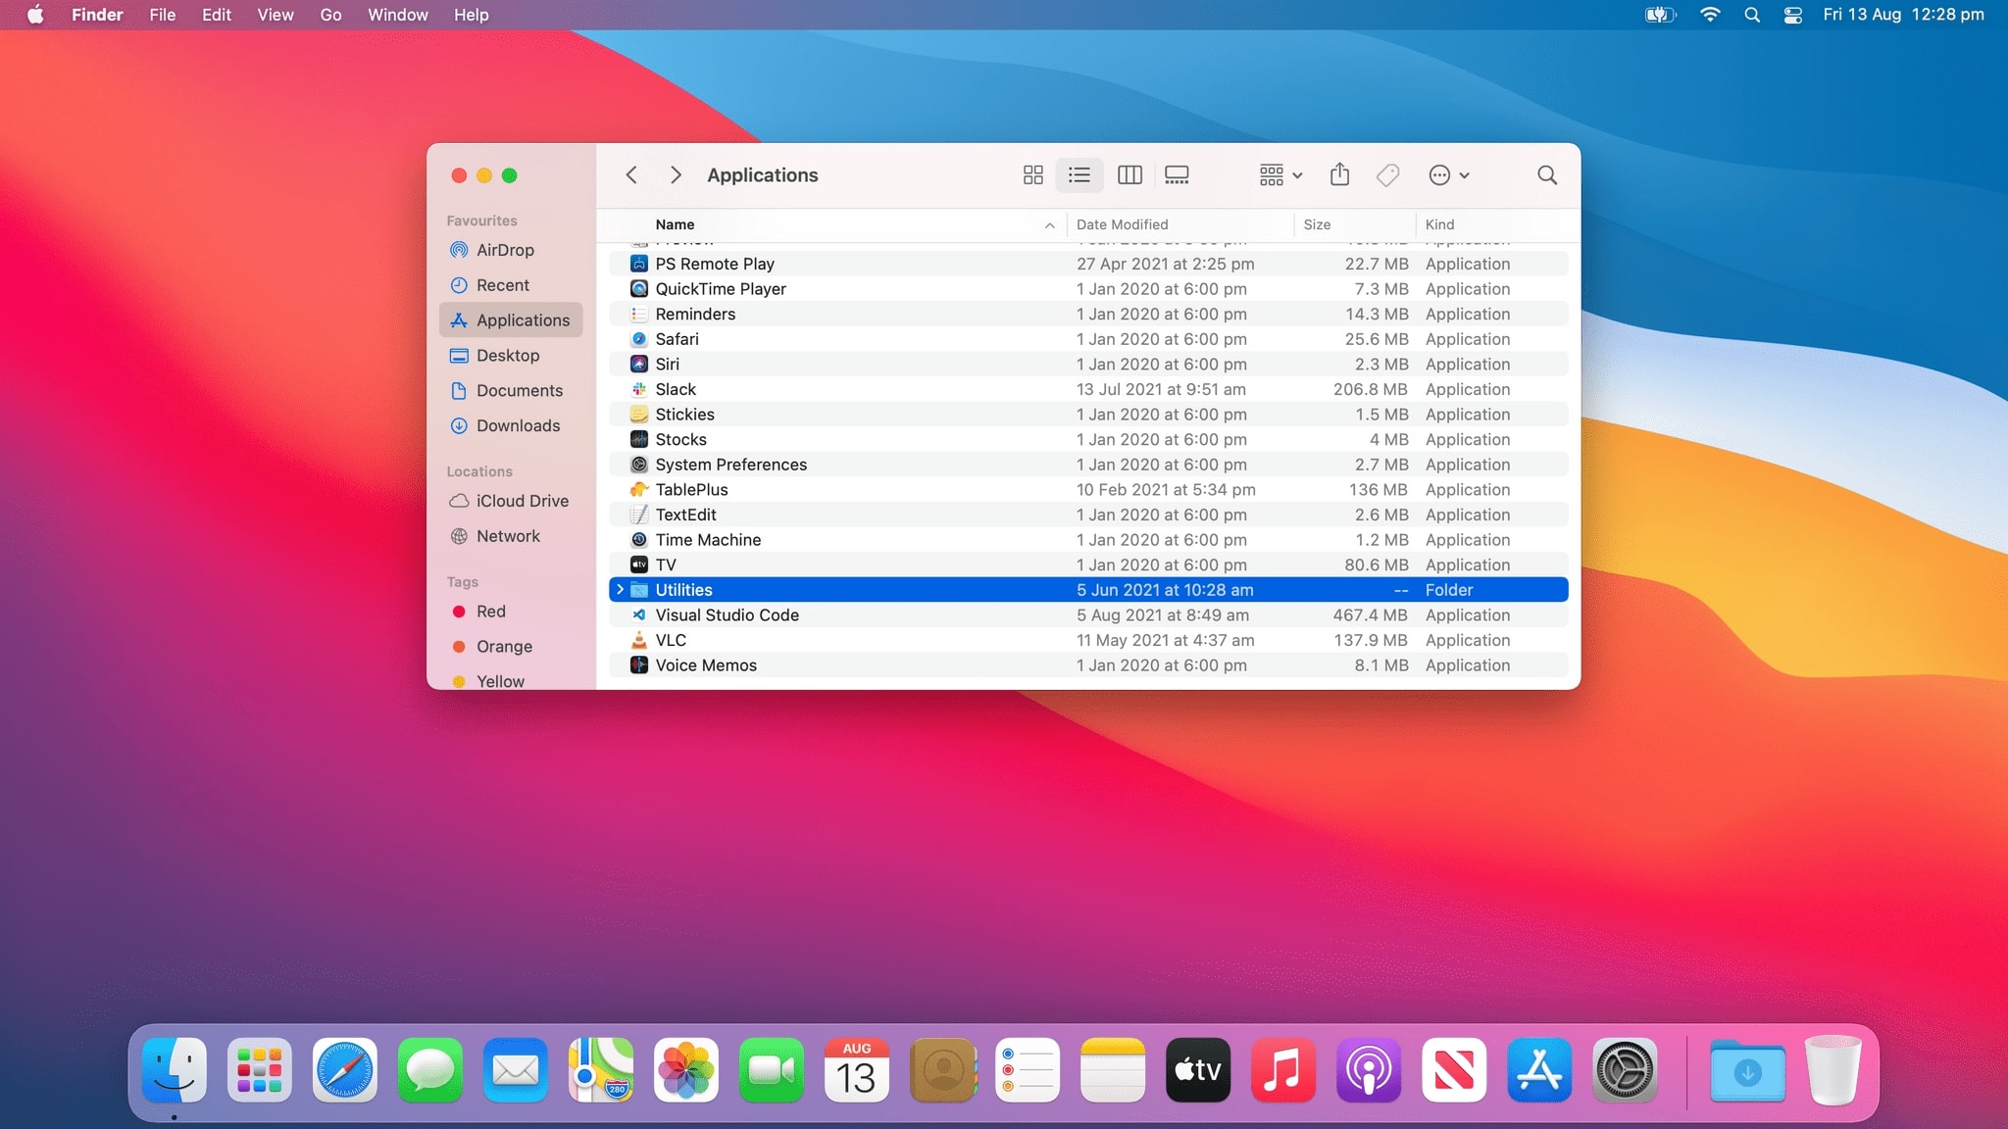2008x1129 pixels.
Task: Open the File menu
Action: pos(162,15)
